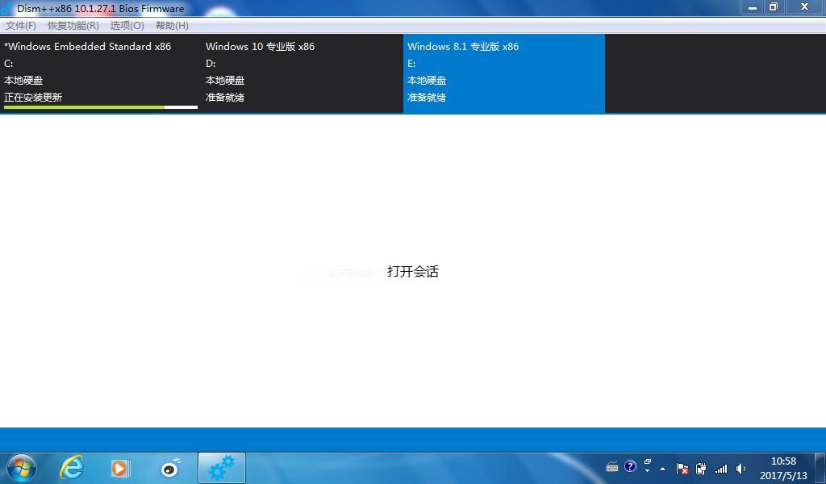The image size is (826, 484).
Task: Open the 帮助(H) menu
Action: [172, 25]
